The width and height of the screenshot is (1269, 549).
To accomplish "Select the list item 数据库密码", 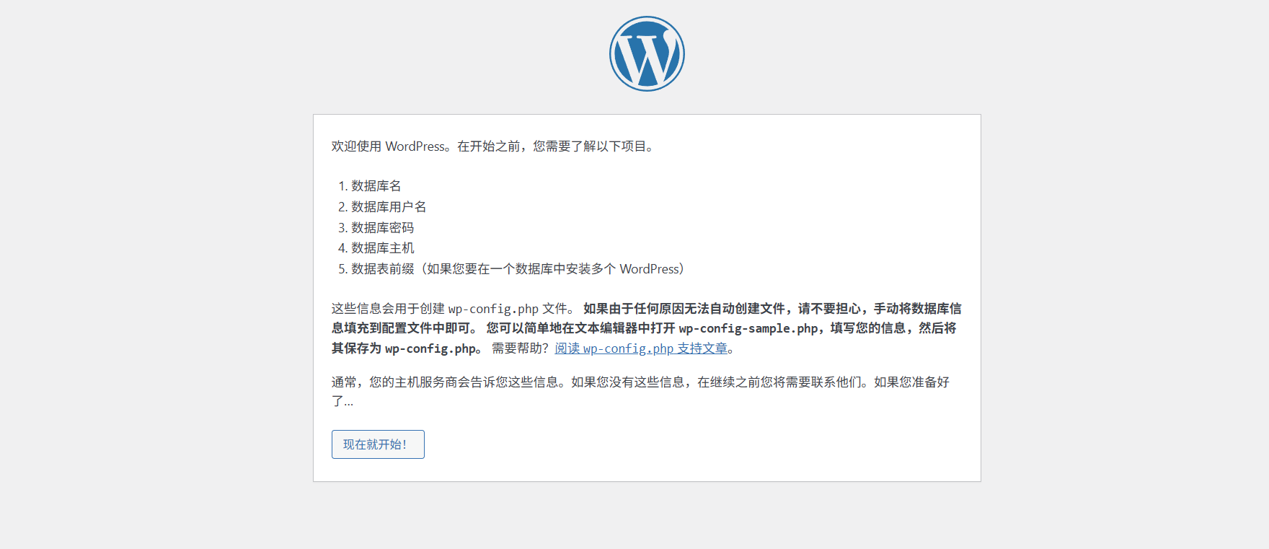I will tap(382, 228).
